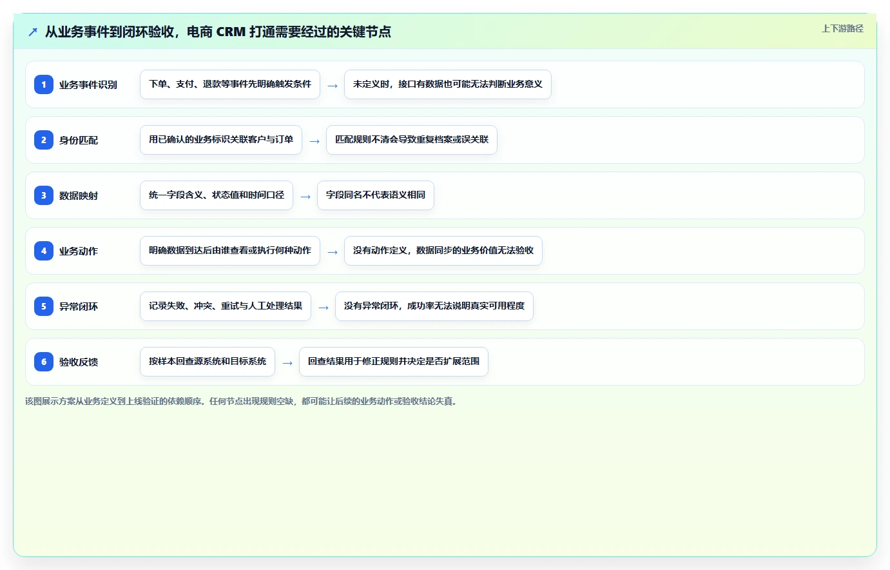Click box 记录失败、冲突、重试与人工处理结果
Screen dimensions: 890x570
coord(226,306)
